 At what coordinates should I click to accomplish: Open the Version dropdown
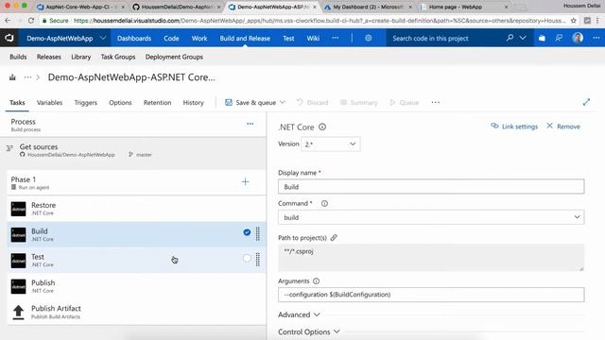(330, 144)
